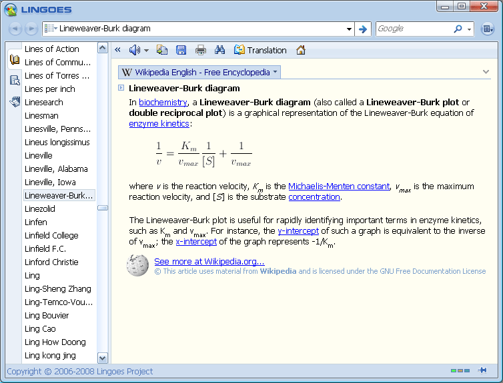Click the binoculars find icon

219,50
